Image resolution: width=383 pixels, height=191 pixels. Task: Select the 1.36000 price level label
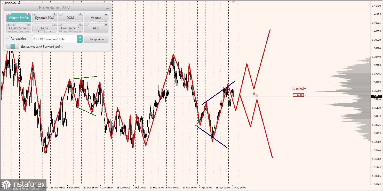click(298, 95)
